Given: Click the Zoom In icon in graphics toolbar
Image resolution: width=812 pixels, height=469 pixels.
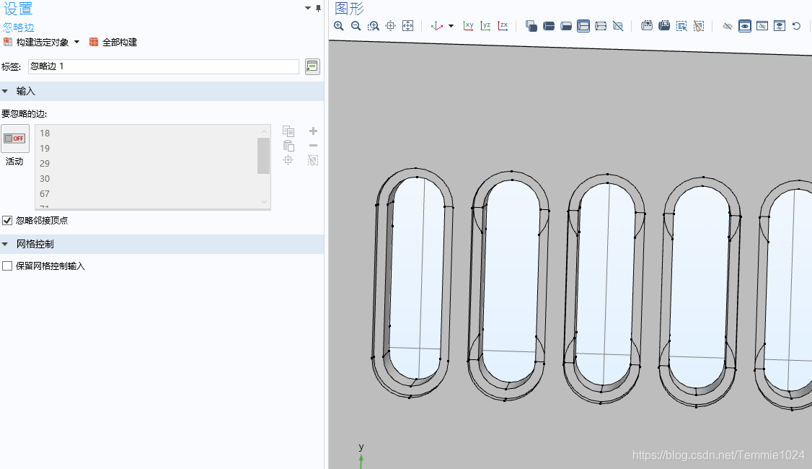Looking at the screenshot, I should pyautogui.click(x=339, y=26).
